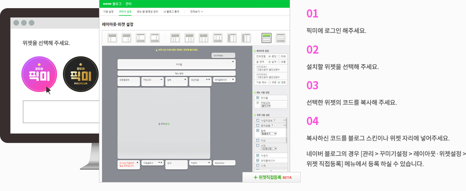Image resolution: width=466 pixels, height=191 pixels.
Task: Open the 메뉴·글·동영상 관리 tab
Action: tap(148, 12)
